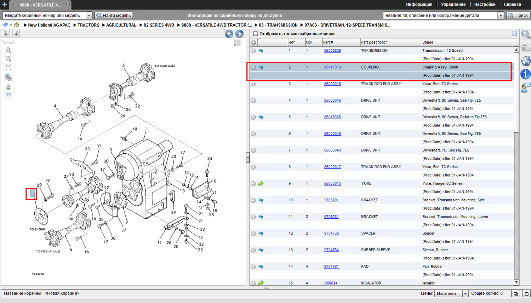Zoom in on the parts diagram

point(8,50)
